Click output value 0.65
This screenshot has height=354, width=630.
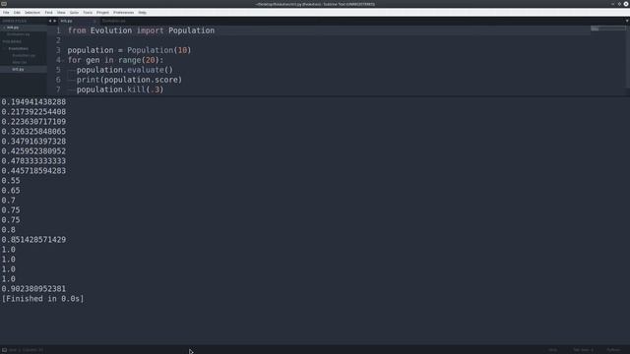[x=11, y=191]
